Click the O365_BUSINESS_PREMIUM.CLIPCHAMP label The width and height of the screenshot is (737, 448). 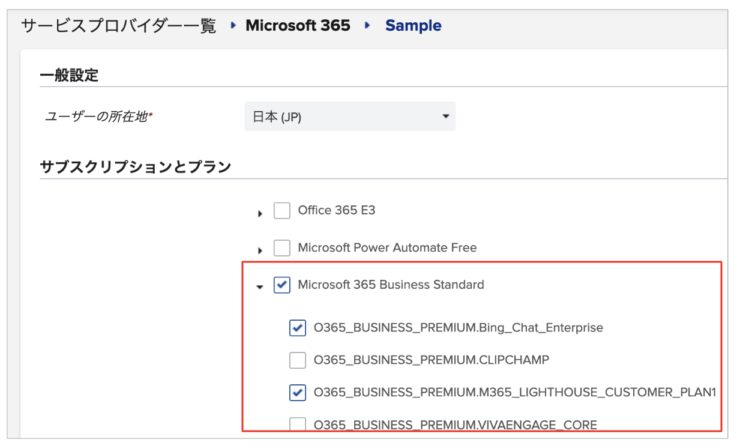432,360
